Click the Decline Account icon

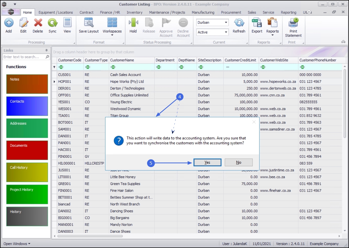coord(183,23)
